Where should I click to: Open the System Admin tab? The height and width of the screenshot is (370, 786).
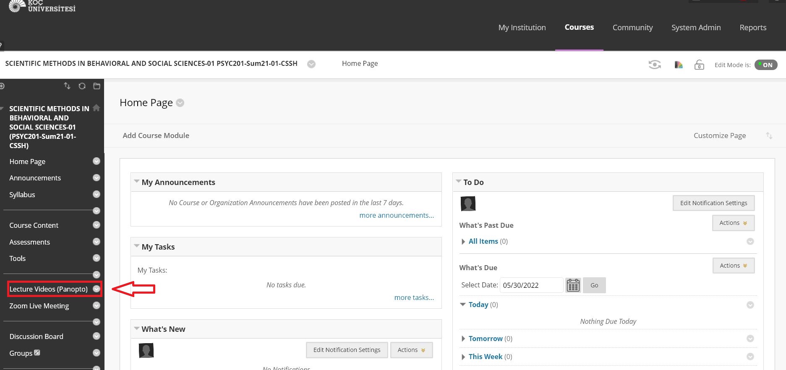696,28
